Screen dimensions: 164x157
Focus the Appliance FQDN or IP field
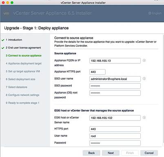pyautogui.click(x=115, y=61)
